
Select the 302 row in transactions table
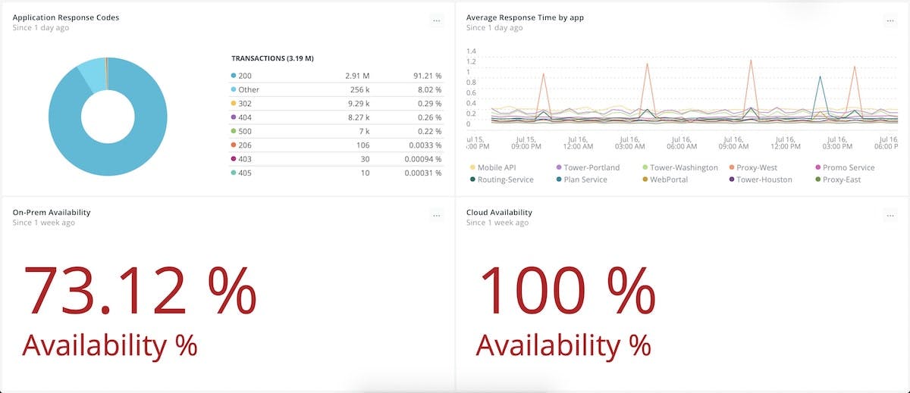(x=337, y=103)
